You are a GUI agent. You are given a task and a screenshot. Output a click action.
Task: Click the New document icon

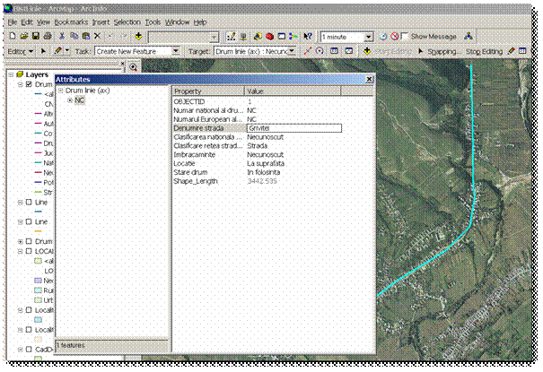11,37
